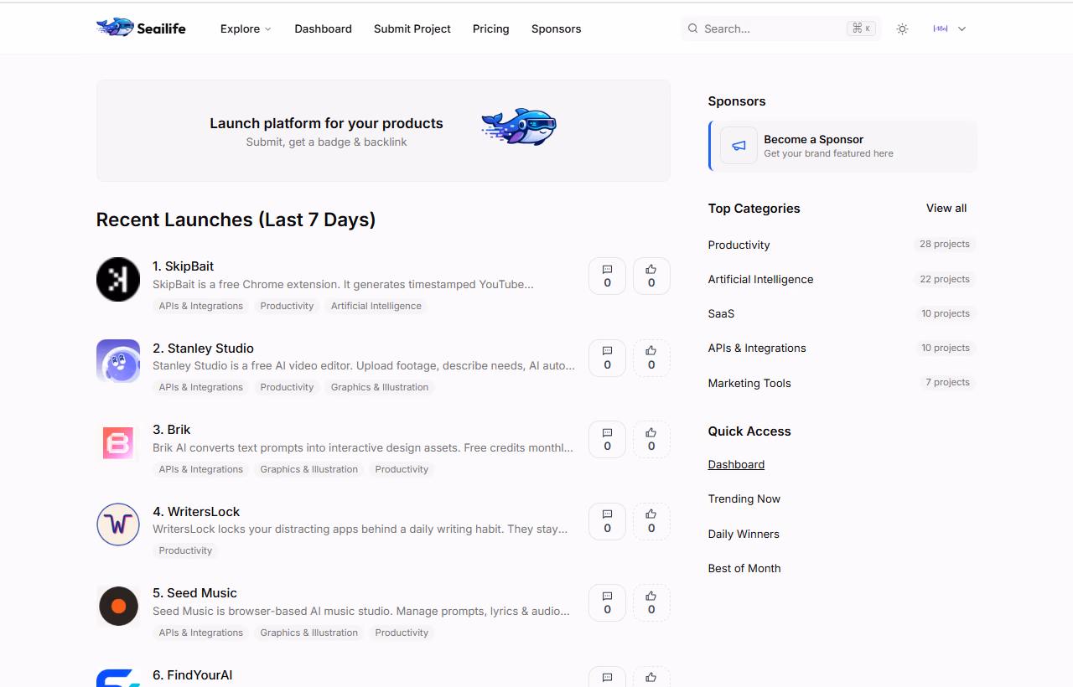Viewport: 1073px width, 687px height.
Task: Open the Artificial Intelligence top category
Action: tap(760, 279)
